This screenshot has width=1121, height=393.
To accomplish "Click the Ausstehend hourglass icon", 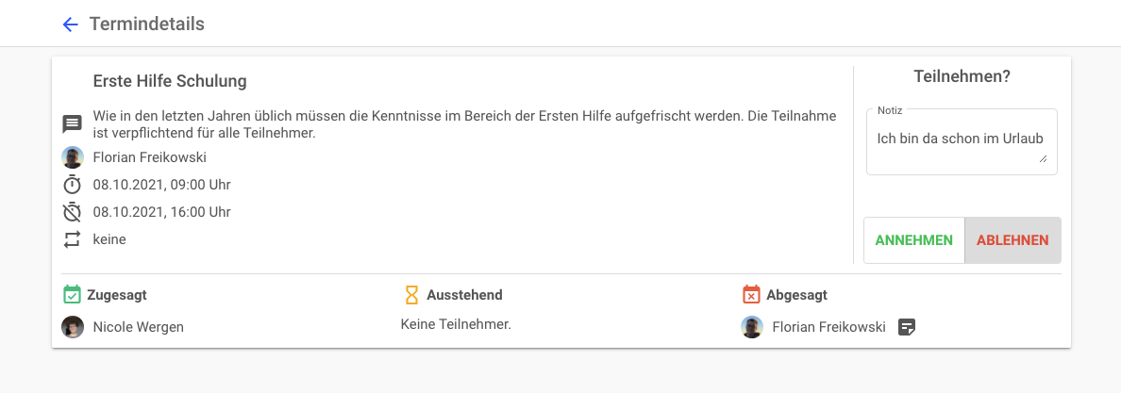I will [411, 295].
